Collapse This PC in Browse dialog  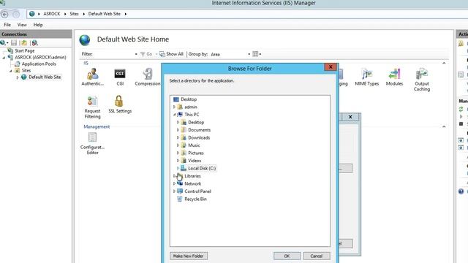tap(174, 115)
